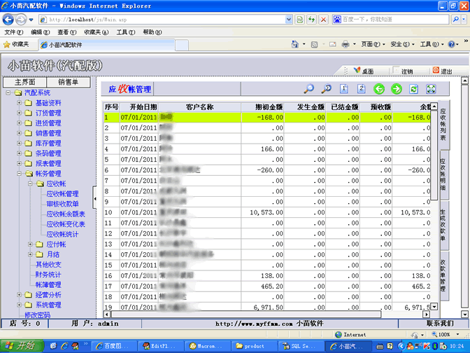
Task: Click the refresh page icon in the app toolbar
Action: 414,89
